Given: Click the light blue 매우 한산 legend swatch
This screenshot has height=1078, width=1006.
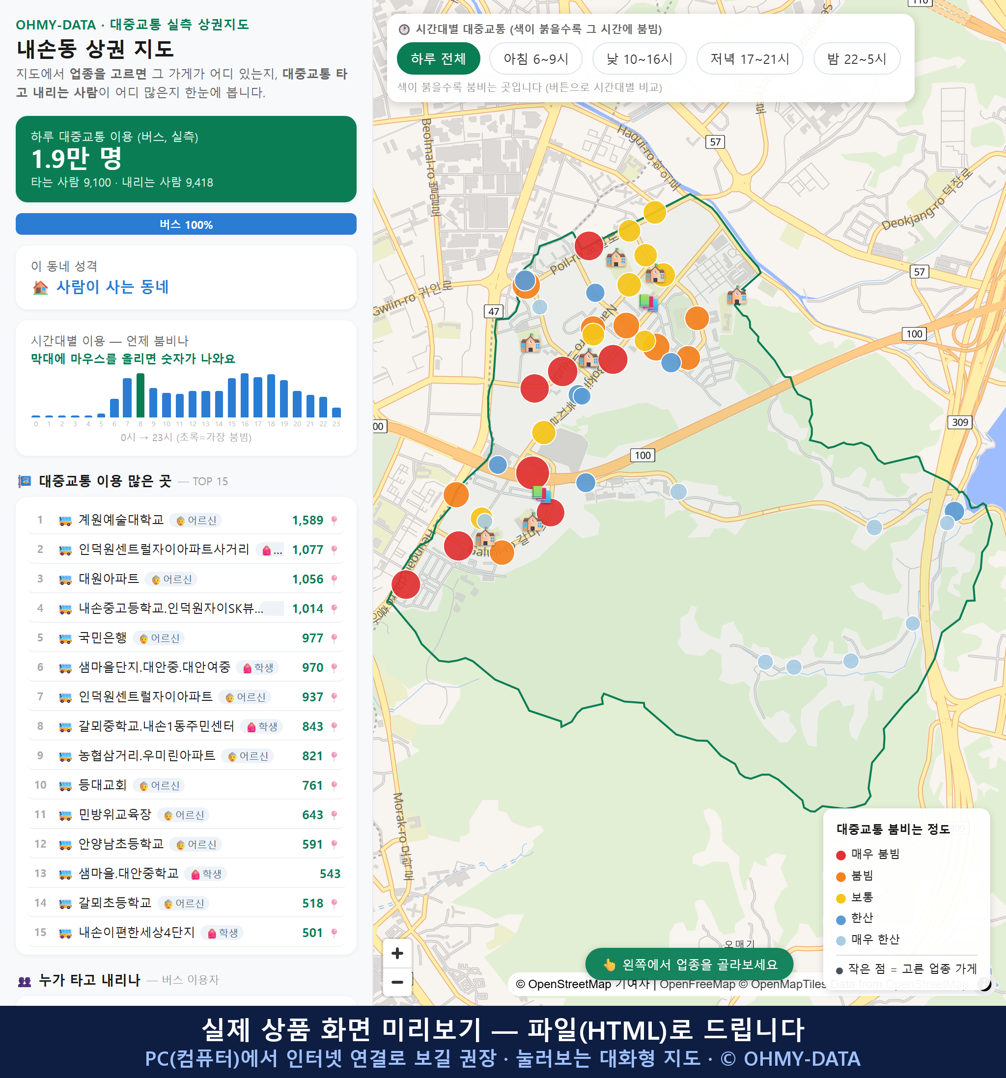Looking at the screenshot, I should pos(841,941).
